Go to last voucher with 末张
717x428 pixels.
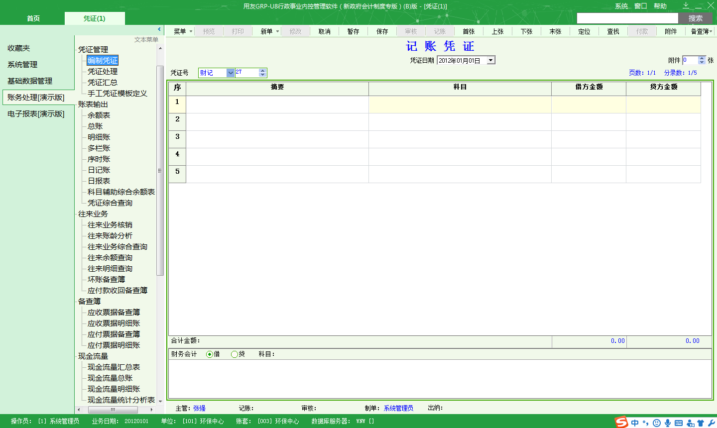[x=555, y=31]
